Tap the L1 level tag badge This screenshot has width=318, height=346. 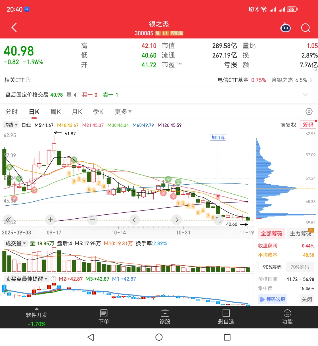[165, 33]
